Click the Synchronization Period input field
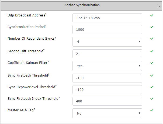 click(107, 29)
